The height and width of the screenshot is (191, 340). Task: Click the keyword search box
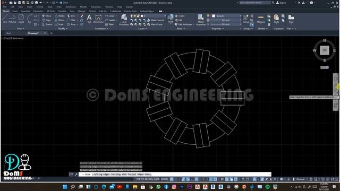[255, 3]
